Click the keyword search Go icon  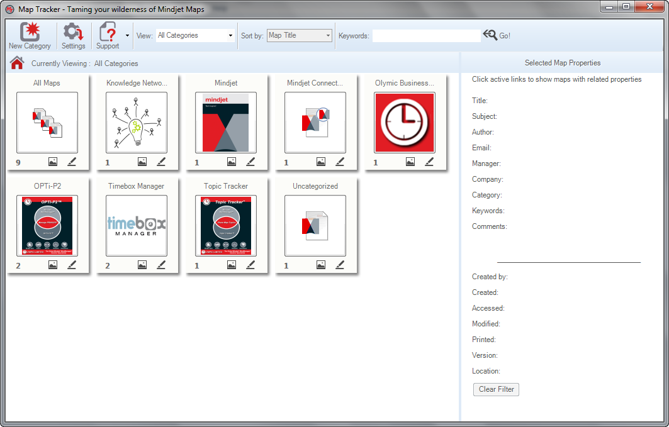[x=490, y=35]
